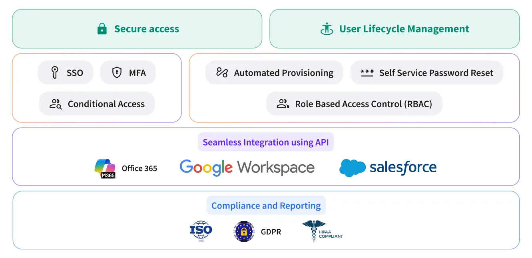532x258 pixels.
Task: Click the user lifecycle icon in green header
Action: pos(327,28)
